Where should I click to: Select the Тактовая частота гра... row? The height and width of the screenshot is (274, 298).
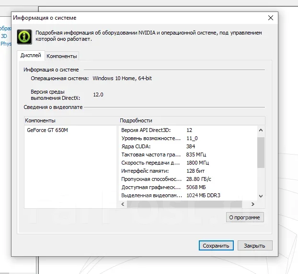(188, 155)
